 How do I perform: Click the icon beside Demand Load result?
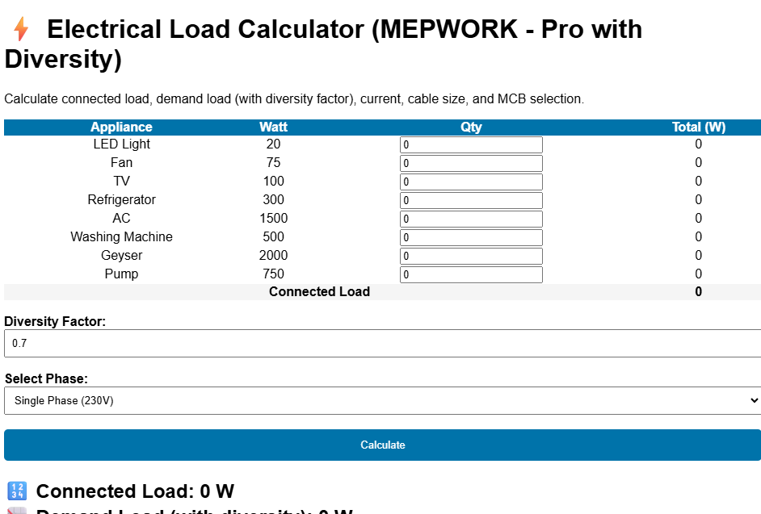pos(17,511)
